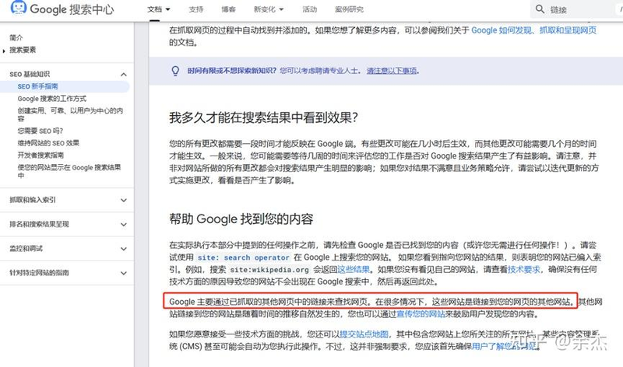Expand 搜索要素 in the sidebar

click(x=23, y=50)
